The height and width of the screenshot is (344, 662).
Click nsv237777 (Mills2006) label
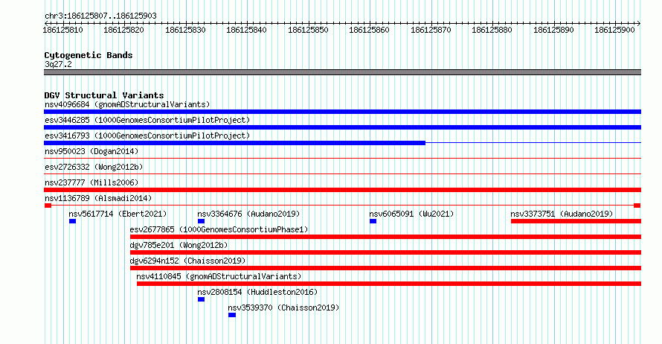[91, 182]
